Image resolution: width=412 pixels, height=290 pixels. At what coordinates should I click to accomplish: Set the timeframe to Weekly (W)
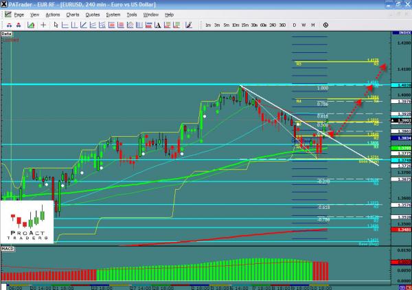304,25
